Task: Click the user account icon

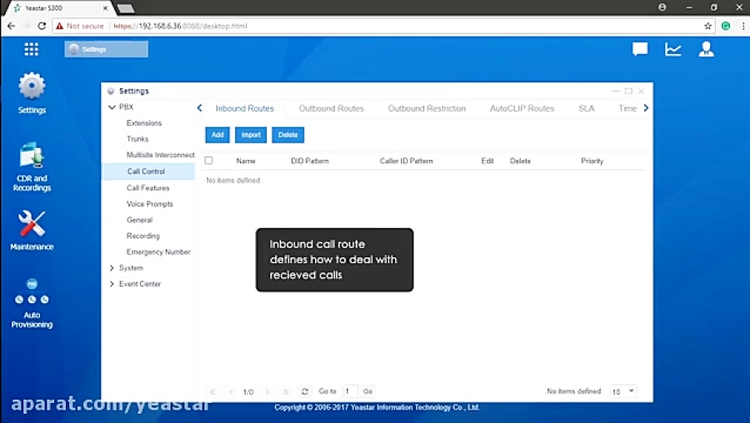Action: 707,49
